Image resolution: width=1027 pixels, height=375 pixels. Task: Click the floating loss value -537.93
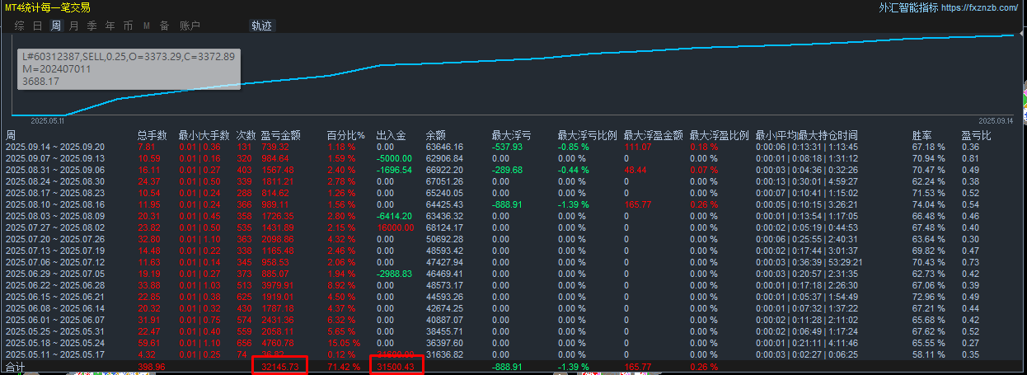(x=507, y=147)
